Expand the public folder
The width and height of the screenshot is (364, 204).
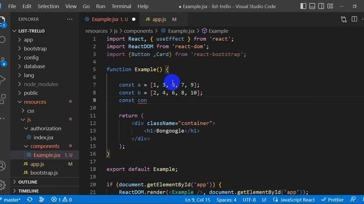[x=31, y=93]
